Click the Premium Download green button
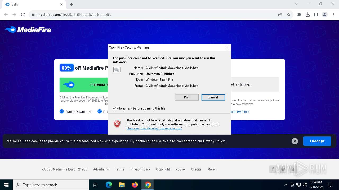The height and width of the screenshot is (190, 339). pyautogui.click(x=84, y=85)
